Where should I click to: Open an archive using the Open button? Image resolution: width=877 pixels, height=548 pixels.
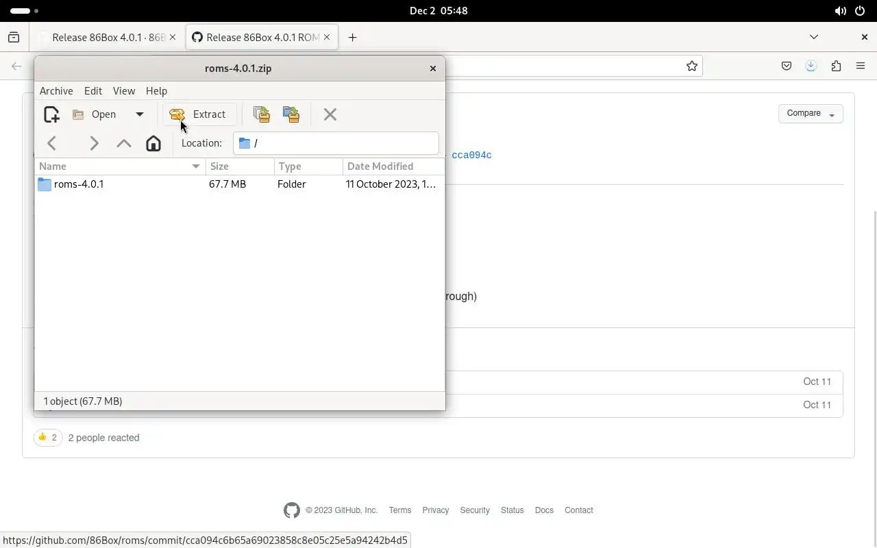[x=95, y=114]
